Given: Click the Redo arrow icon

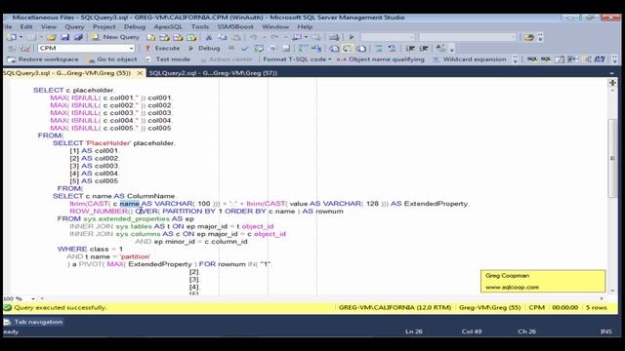Looking at the screenshot, I should tap(274, 37).
